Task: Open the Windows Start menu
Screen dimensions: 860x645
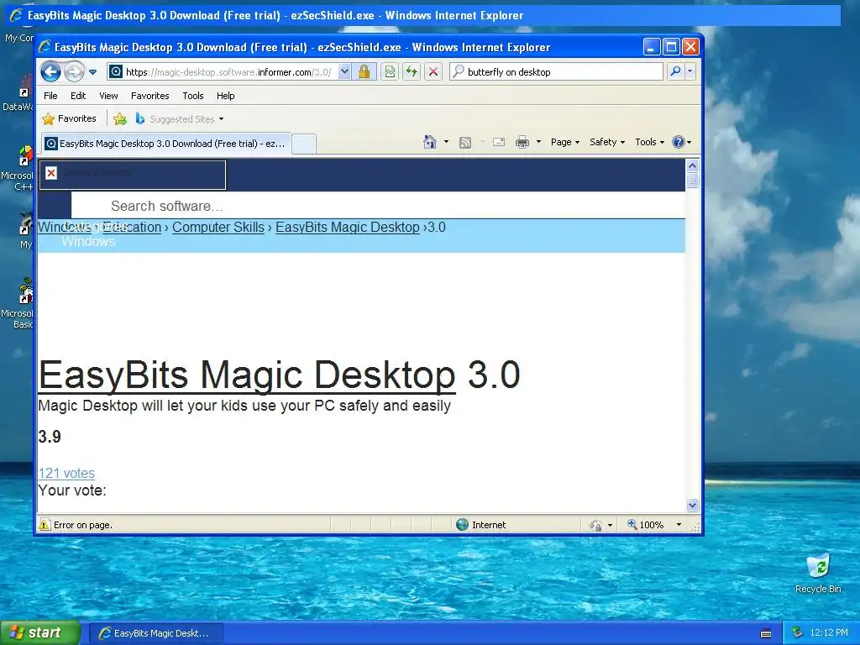Action: click(x=39, y=633)
